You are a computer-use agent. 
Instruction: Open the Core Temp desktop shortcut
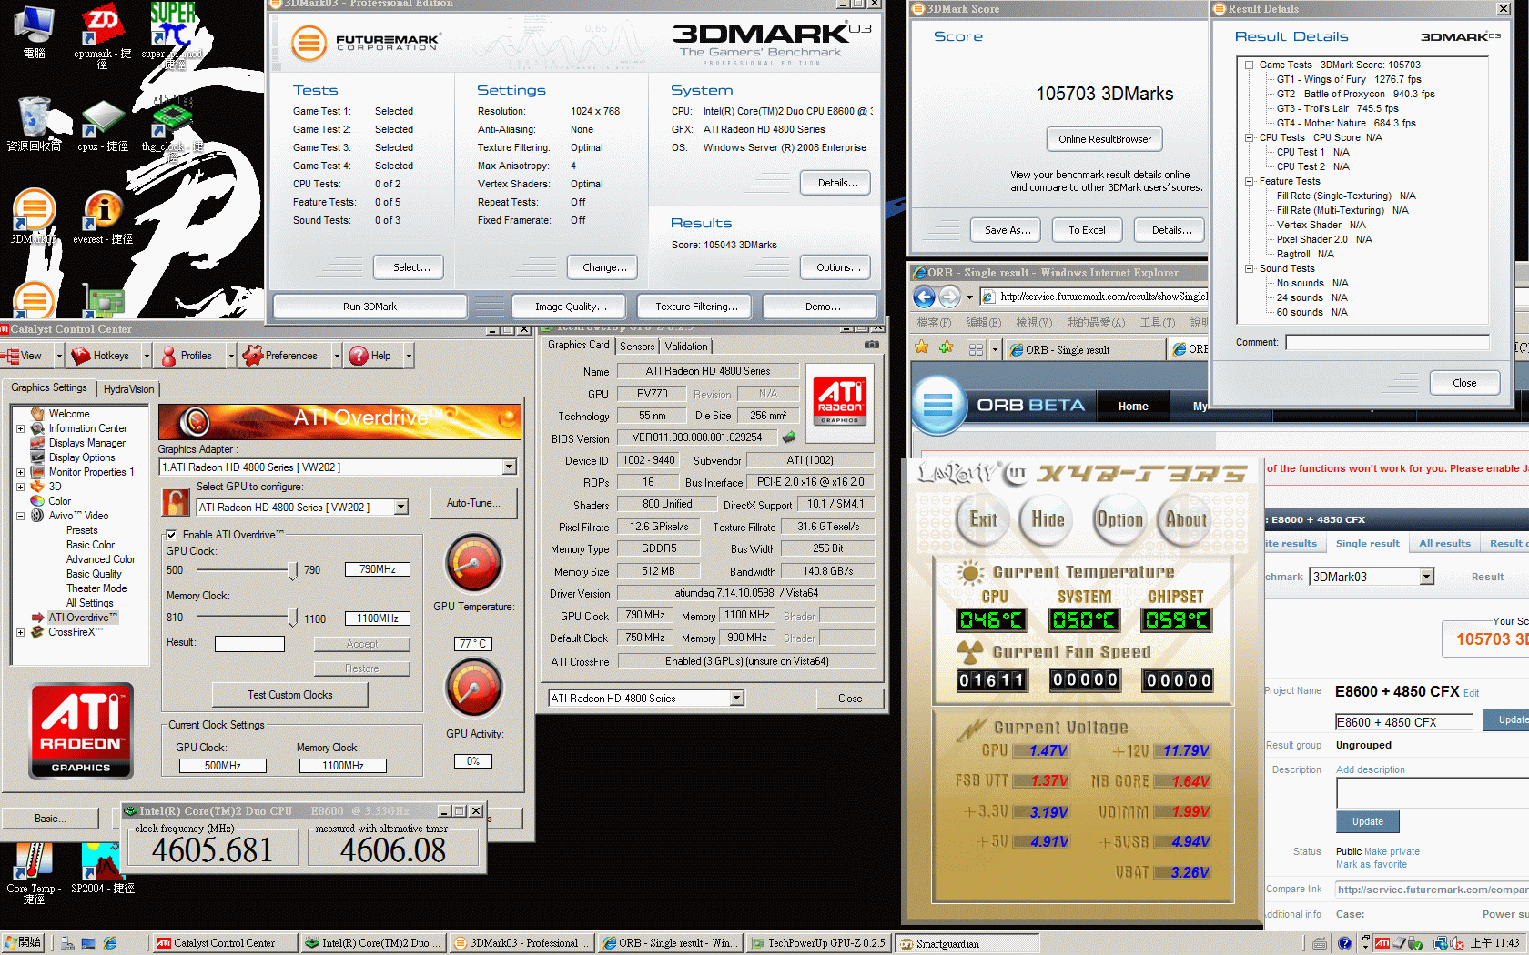(34, 872)
